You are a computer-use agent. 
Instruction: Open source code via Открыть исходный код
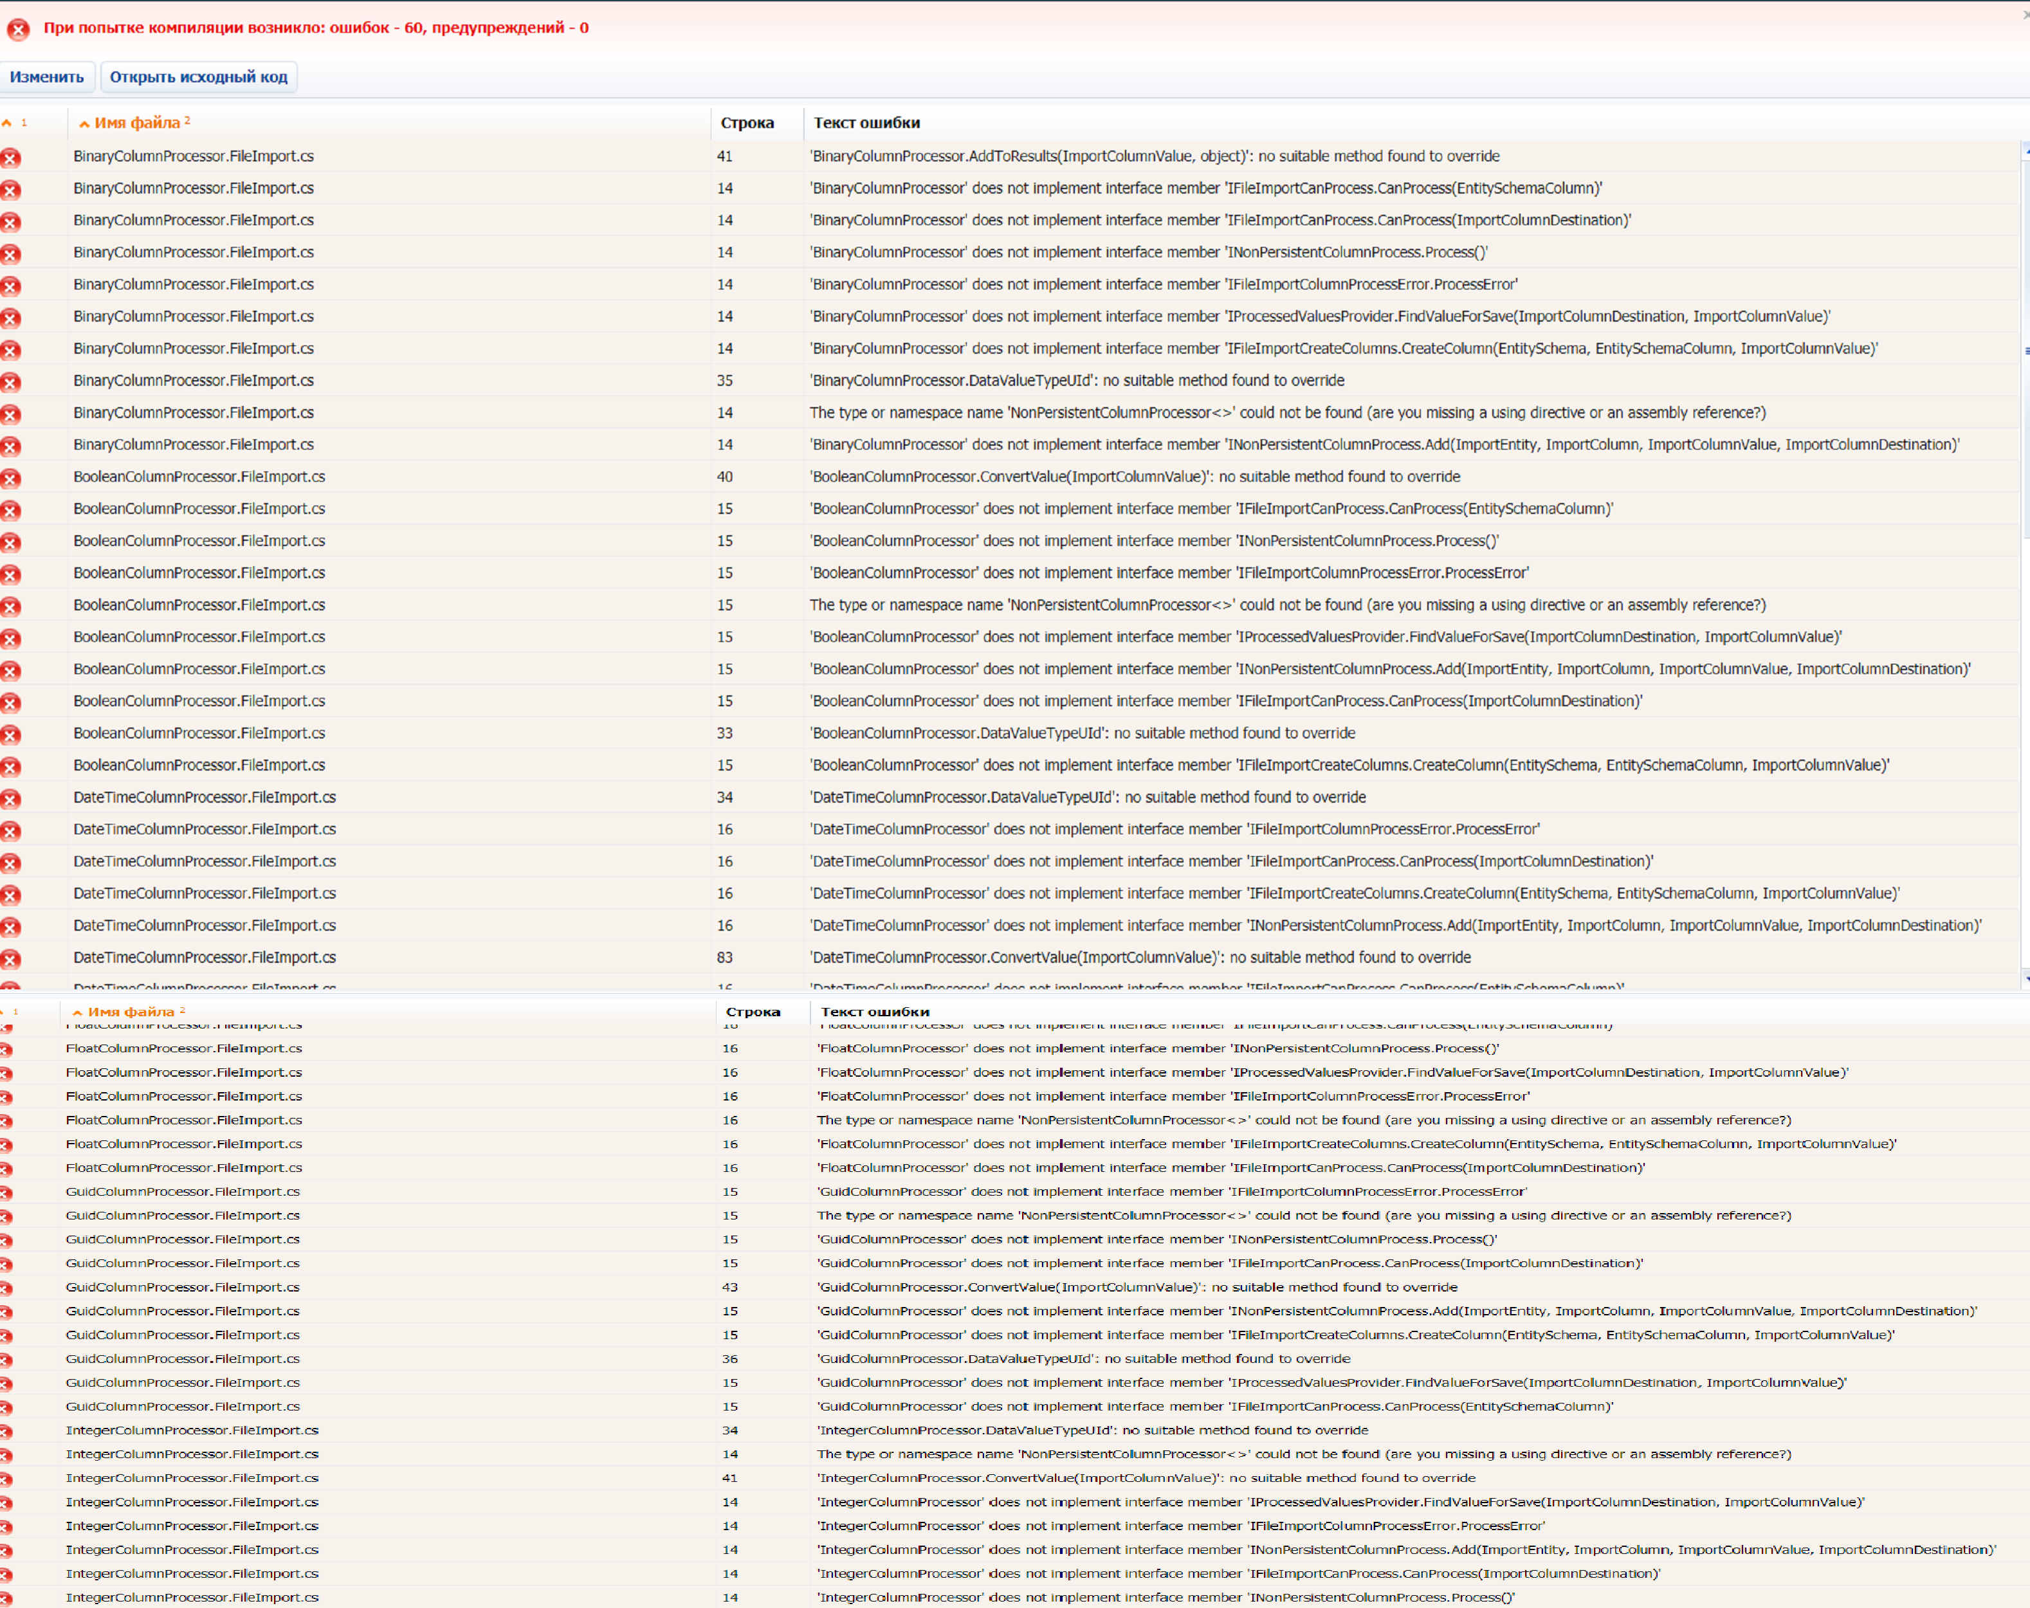[199, 77]
